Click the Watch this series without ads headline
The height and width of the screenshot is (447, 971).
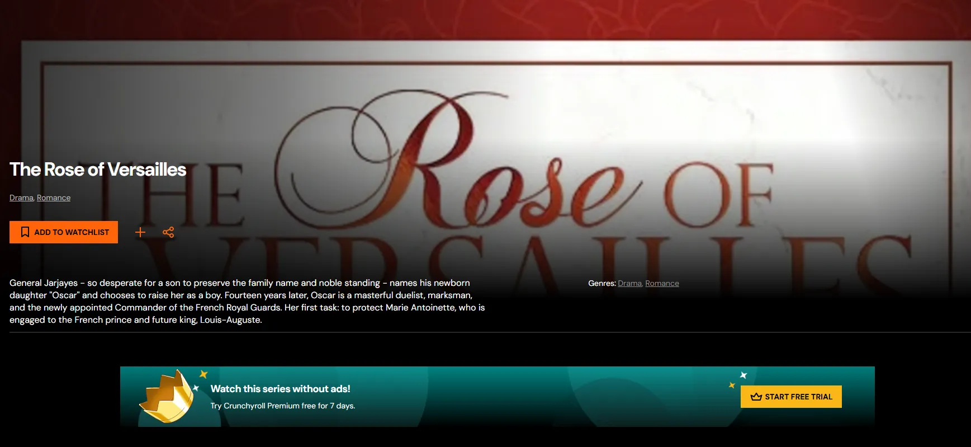point(280,389)
